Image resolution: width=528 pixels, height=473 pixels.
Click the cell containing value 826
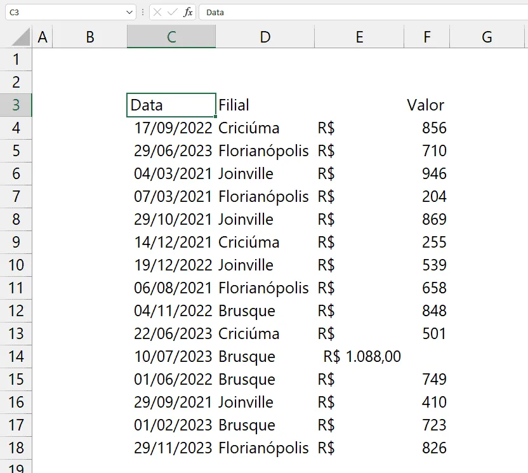[x=426, y=448]
